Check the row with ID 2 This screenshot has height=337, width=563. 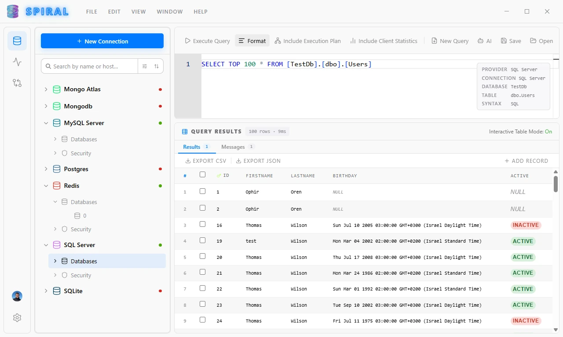coord(202,208)
